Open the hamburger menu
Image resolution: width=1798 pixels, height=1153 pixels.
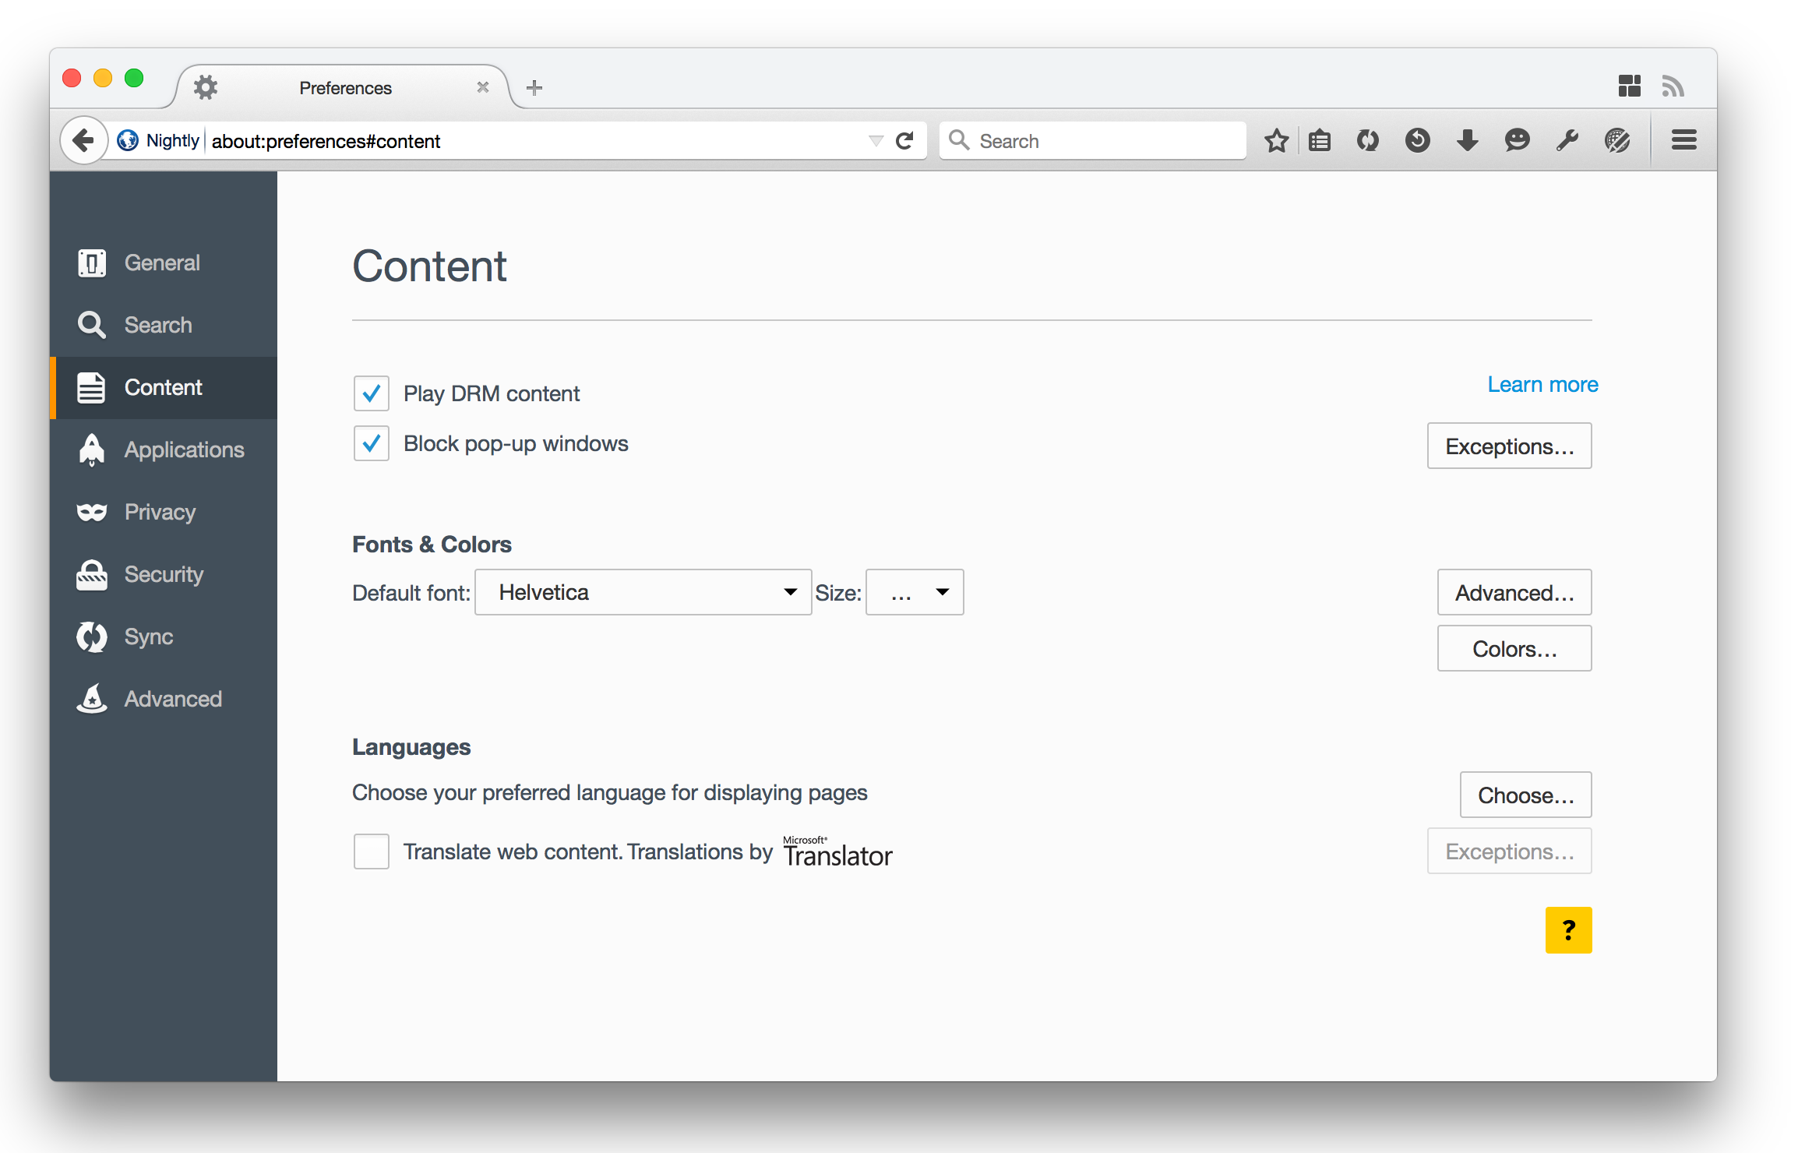point(1683,141)
